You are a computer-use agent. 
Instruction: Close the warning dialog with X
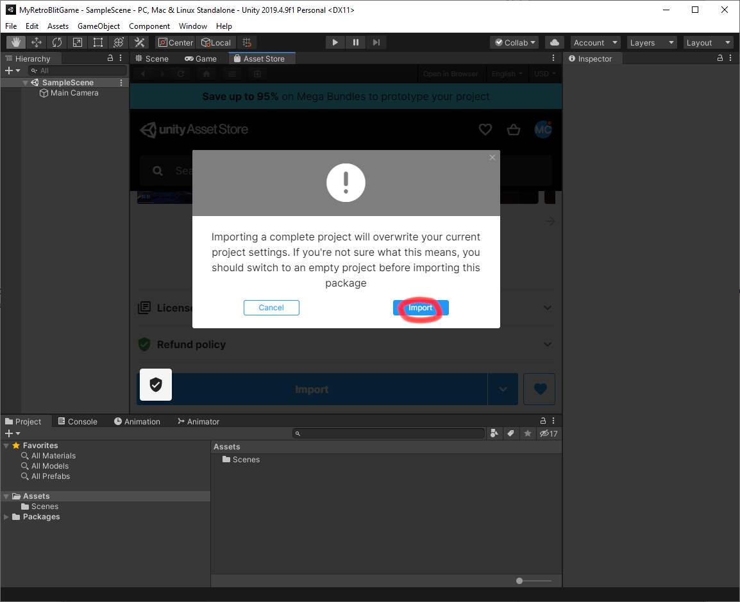[492, 158]
